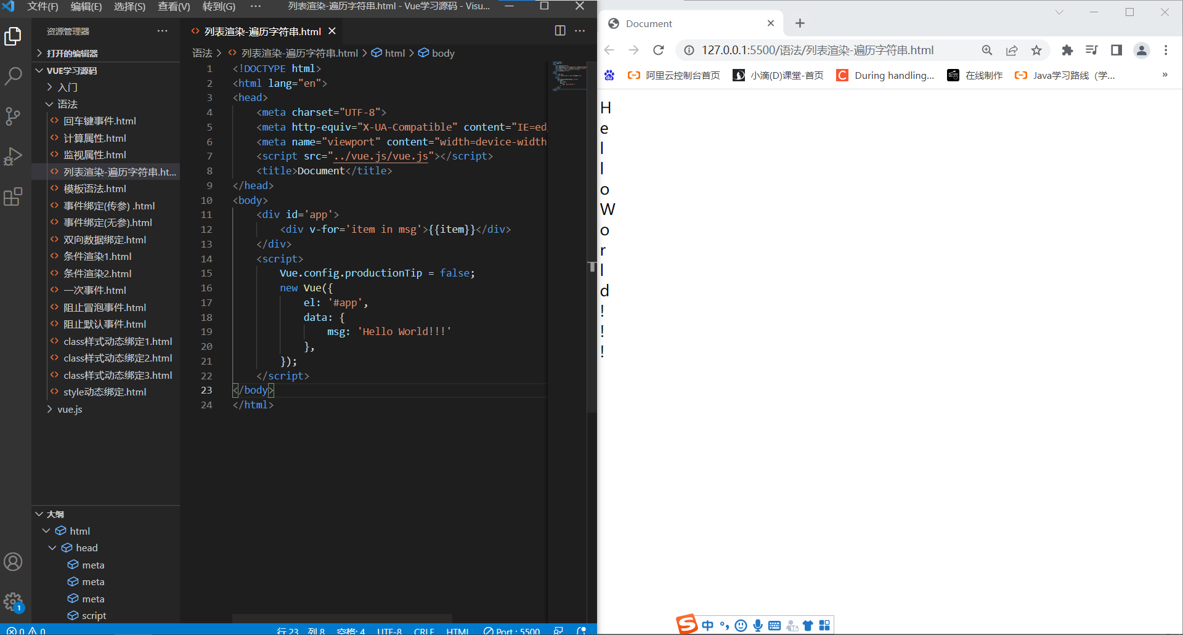This screenshot has height=635, width=1183.
Task: Open Java学习路线 bookmark
Action: coord(1065,75)
